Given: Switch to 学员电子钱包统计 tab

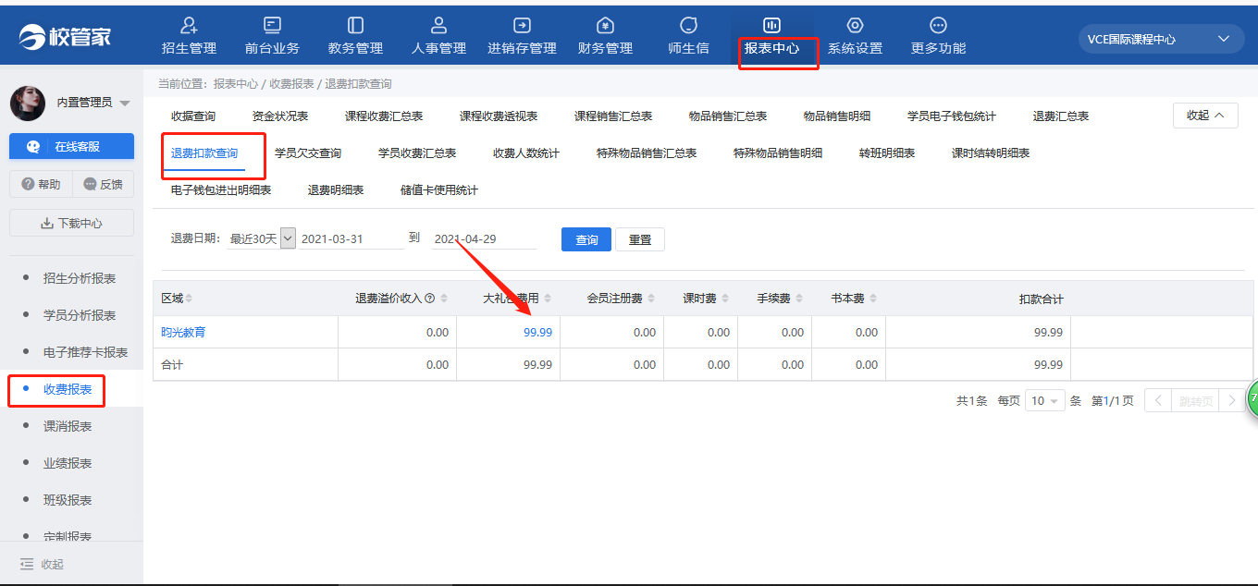Looking at the screenshot, I should coord(952,116).
